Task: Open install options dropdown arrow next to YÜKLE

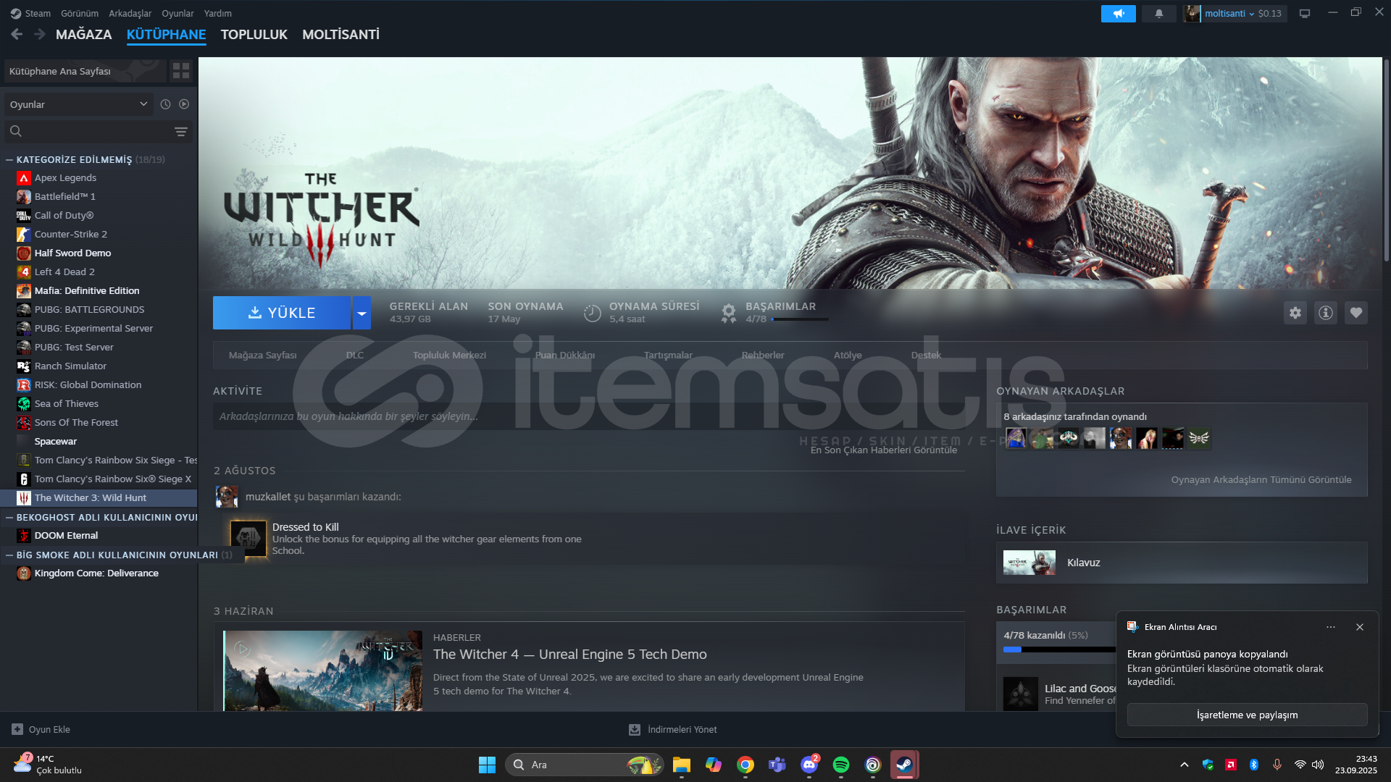Action: pyautogui.click(x=362, y=313)
